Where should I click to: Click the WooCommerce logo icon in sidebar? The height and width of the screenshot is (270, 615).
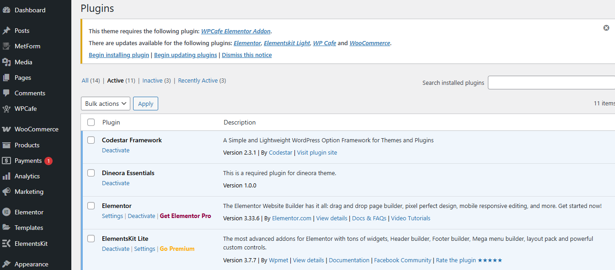pyautogui.click(x=6, y=129)
